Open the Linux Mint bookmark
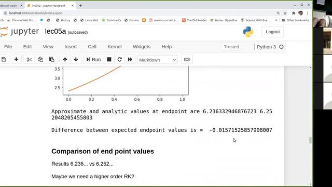The width and height of the screenshot is (332, 187). (x=89, y=20)
